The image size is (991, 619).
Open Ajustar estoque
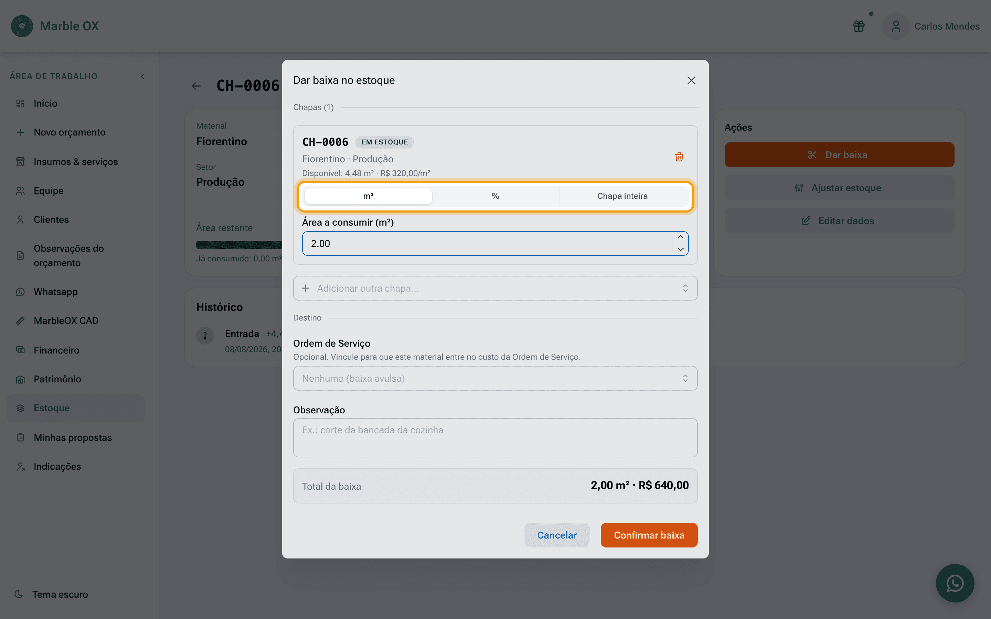839,188
